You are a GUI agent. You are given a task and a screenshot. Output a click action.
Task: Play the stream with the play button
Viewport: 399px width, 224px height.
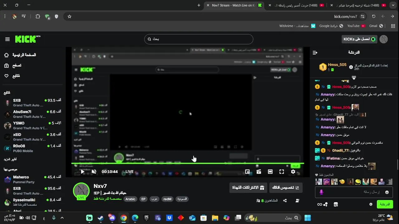pyautogui.click(x=83, y=172)
